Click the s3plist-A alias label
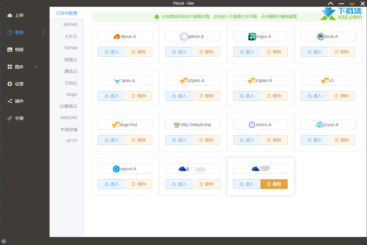The height and width of the screenshot is (245, 367). [x=196, y=81]
